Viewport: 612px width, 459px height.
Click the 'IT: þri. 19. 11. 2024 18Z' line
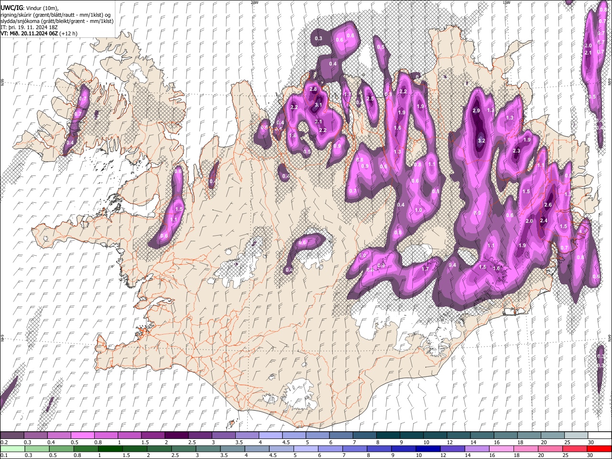[29, 27]
